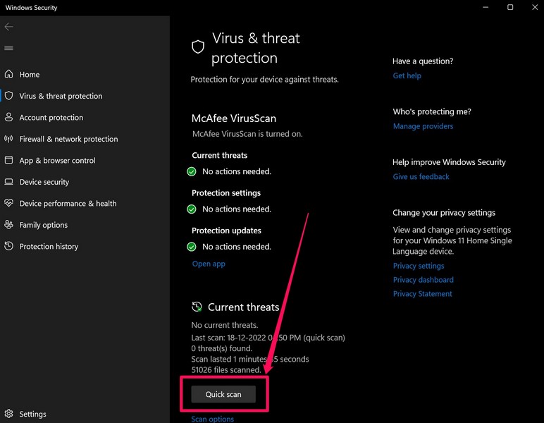Open Account protection person icon
Viewport: 544px width, 423px height.
[8, 117]
